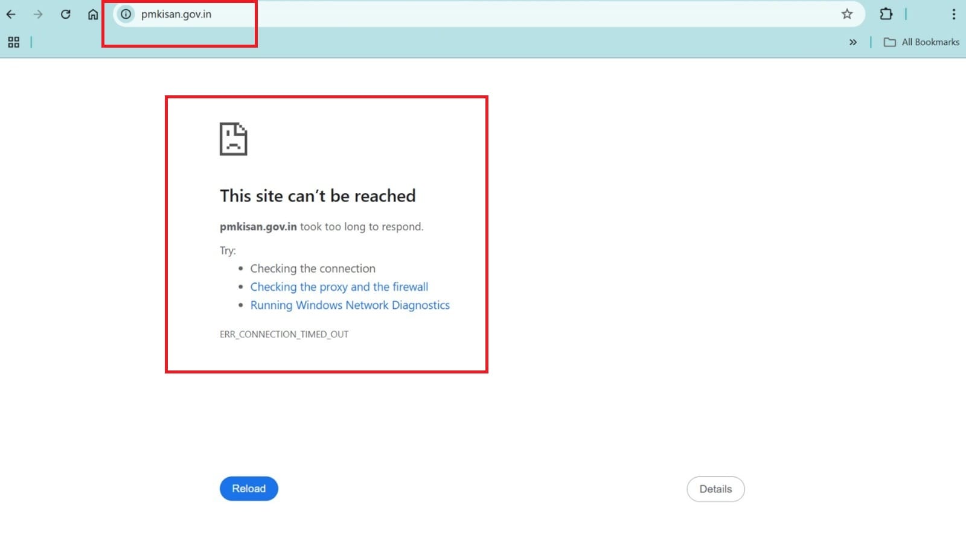The image size is (966, 543).
Task: Click the pmkisan.gov.in address bar
Action: pyautogui.click(x=489, y=14)
